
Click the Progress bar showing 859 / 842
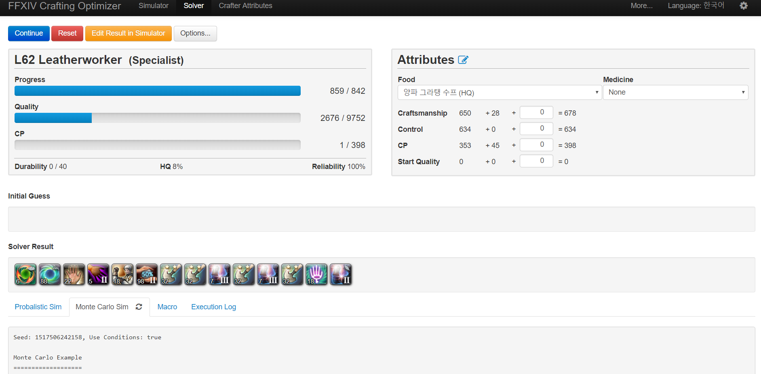pyautogui.click(x=158, y=91)
